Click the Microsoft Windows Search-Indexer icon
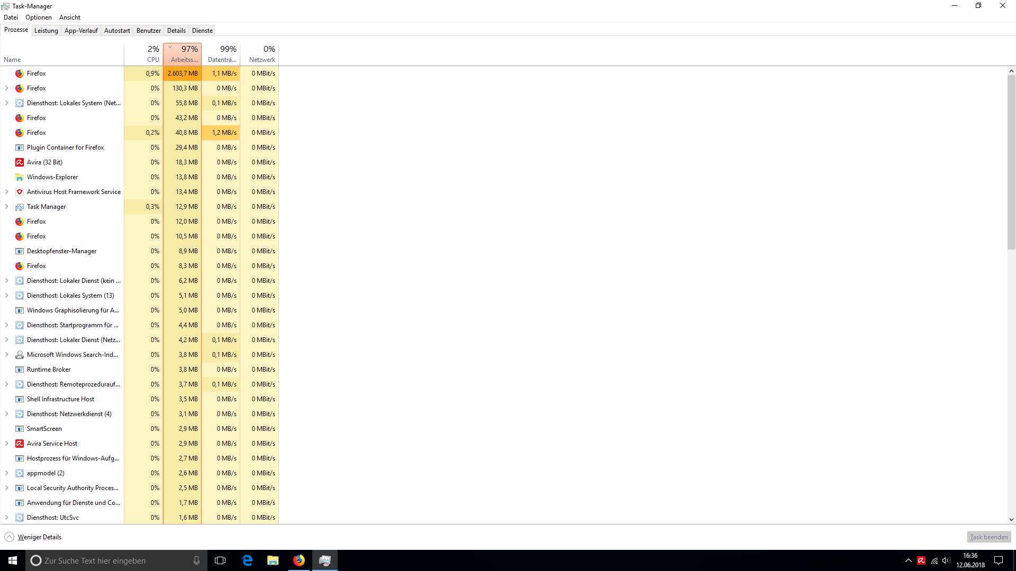Viewport: 1016px width, 571px height. [20, 355]
